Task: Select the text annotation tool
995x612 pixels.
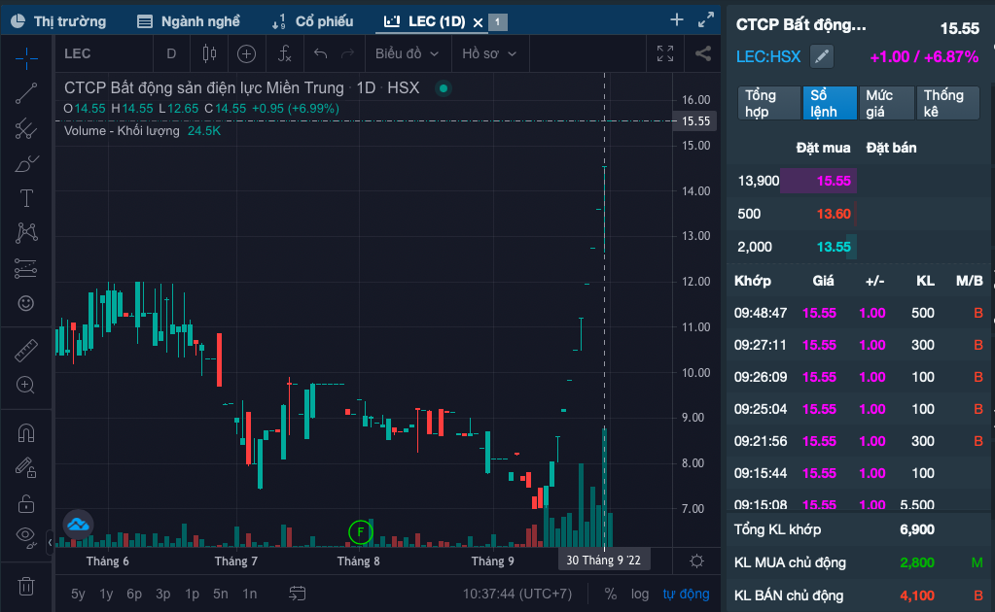Action: [x=26, y=198]
